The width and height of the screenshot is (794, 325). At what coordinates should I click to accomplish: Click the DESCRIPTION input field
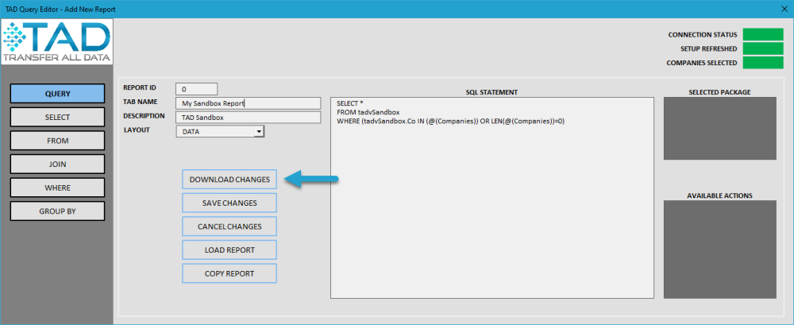point(248,117)
